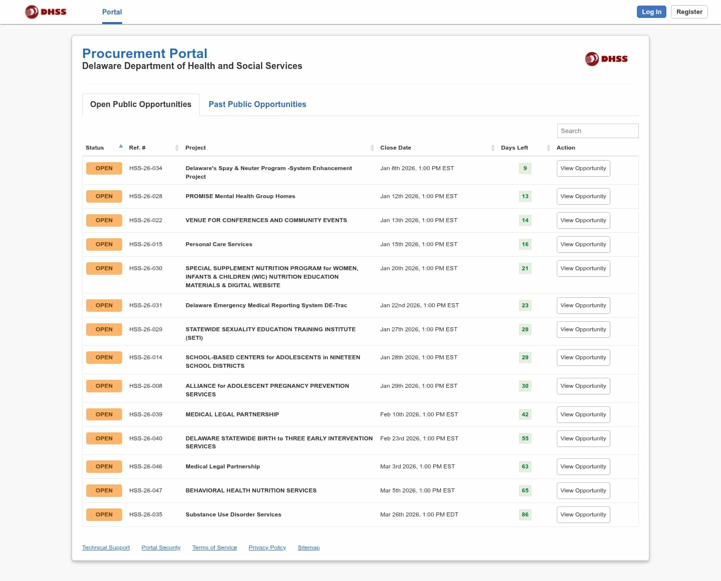This screenshot has height=581, width=721.
Task: View Opportunity for Substance Use Disorder Services
Action: 583,514
